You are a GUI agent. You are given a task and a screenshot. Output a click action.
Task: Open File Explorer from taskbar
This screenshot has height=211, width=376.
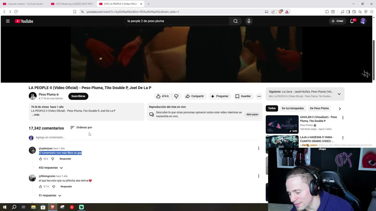click(x=33, y=207)
